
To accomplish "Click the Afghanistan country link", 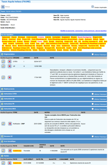I will 6,37.
